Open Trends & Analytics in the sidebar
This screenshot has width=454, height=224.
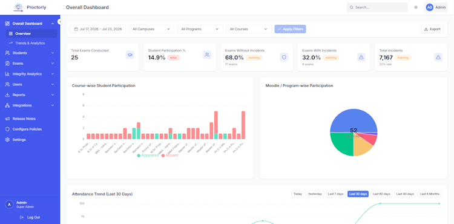[x=30, y=43]
